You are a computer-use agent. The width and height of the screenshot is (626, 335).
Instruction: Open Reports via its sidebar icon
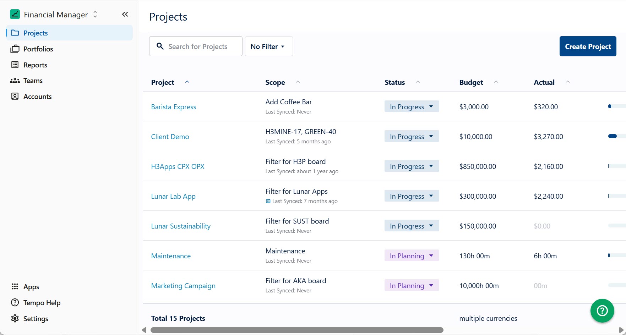tap(15, 65)
